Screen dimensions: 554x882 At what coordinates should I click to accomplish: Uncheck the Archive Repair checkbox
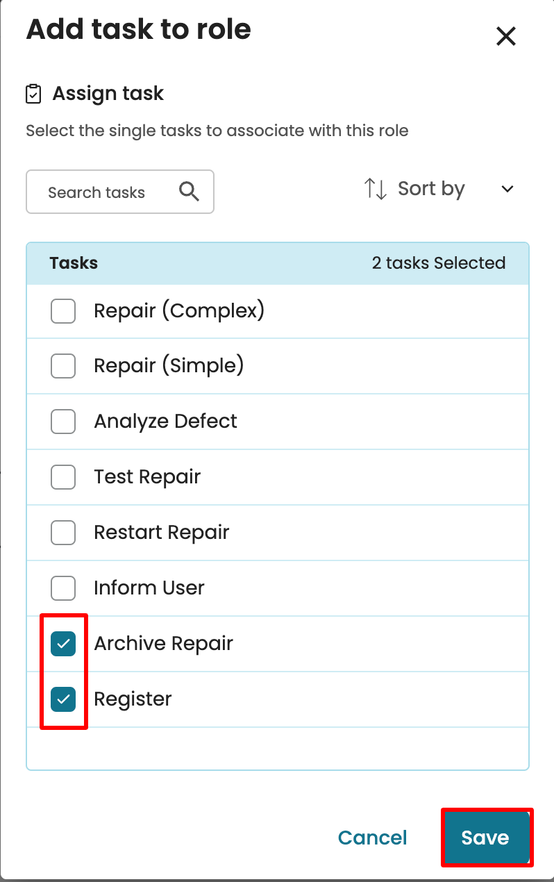63,644
